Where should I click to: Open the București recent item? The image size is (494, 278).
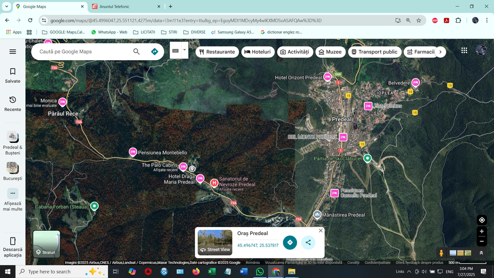[13, 171]
